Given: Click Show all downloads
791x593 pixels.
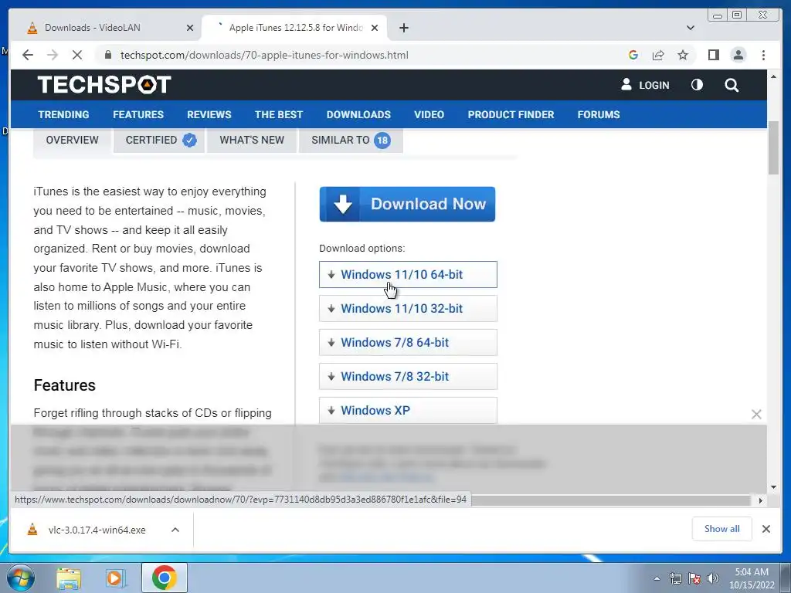Looking at the screenshot, I should tap(721, 529).
